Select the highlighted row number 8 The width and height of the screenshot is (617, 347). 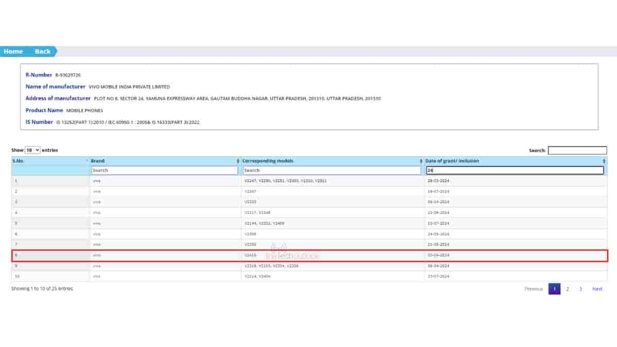tap(308, 255)
